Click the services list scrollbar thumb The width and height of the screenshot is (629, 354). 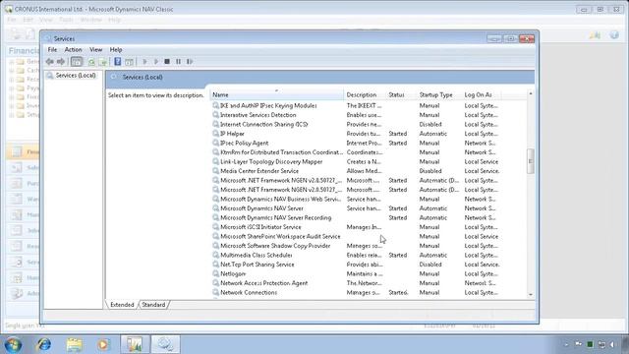click(x=531, y=161)
